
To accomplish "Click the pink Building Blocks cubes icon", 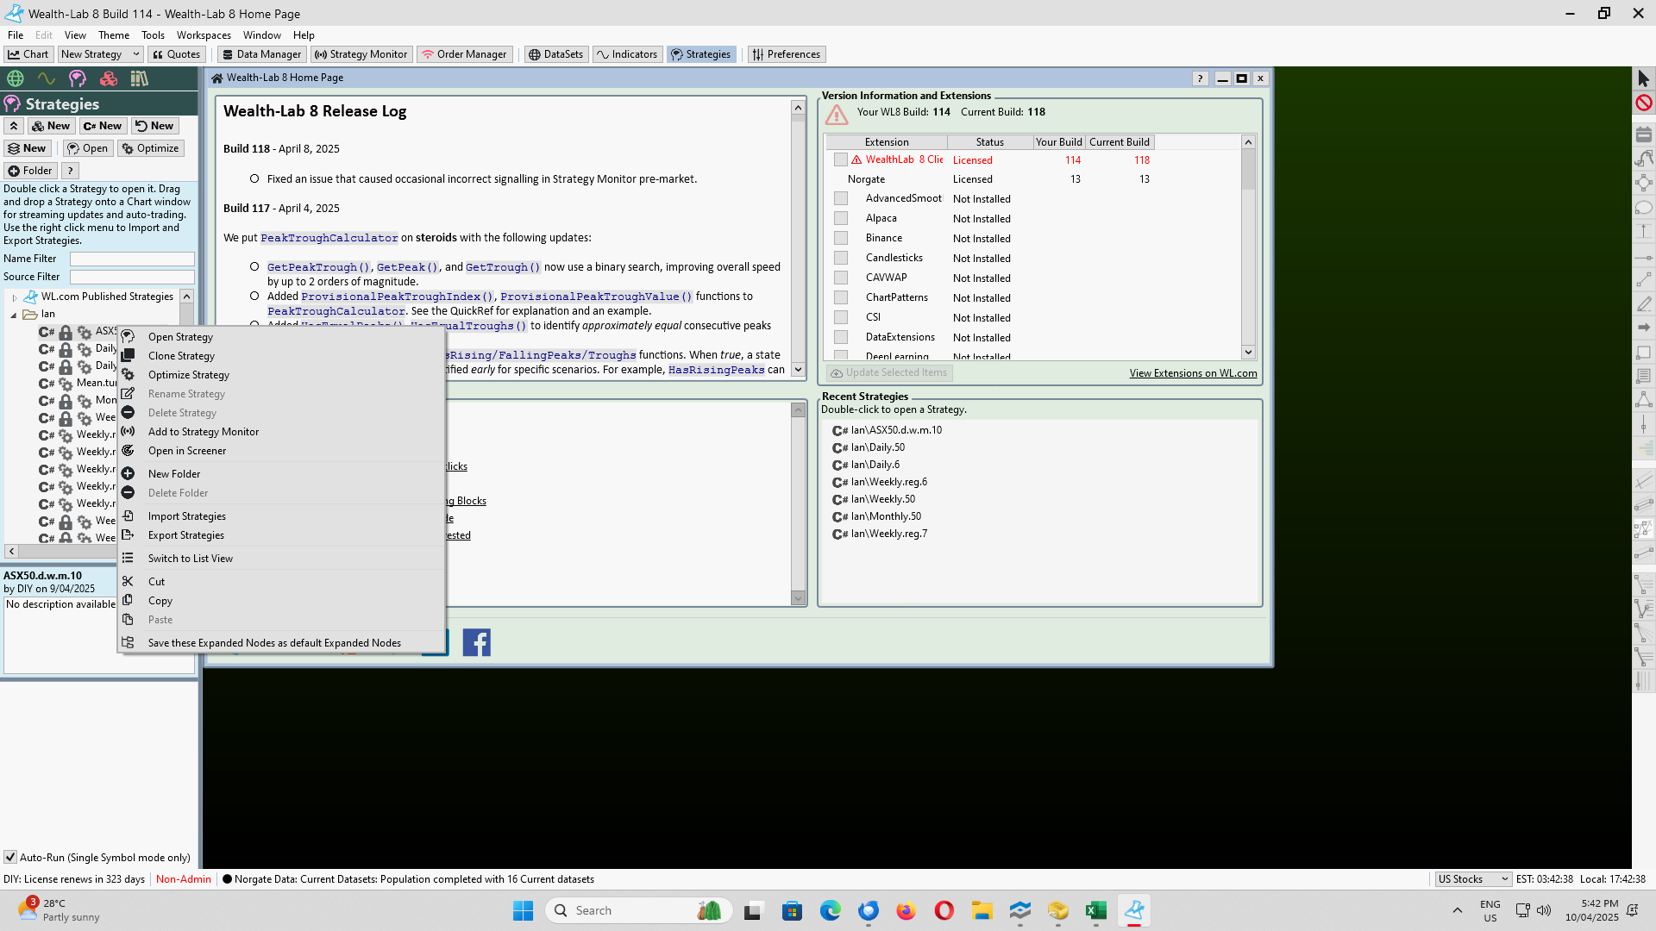I will pos(109,78).
